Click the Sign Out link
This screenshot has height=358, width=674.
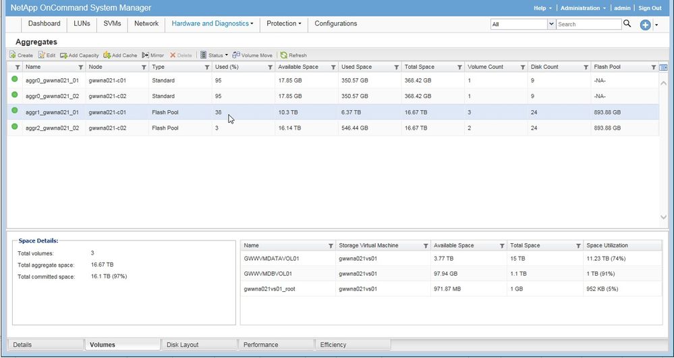coord(650,8)
